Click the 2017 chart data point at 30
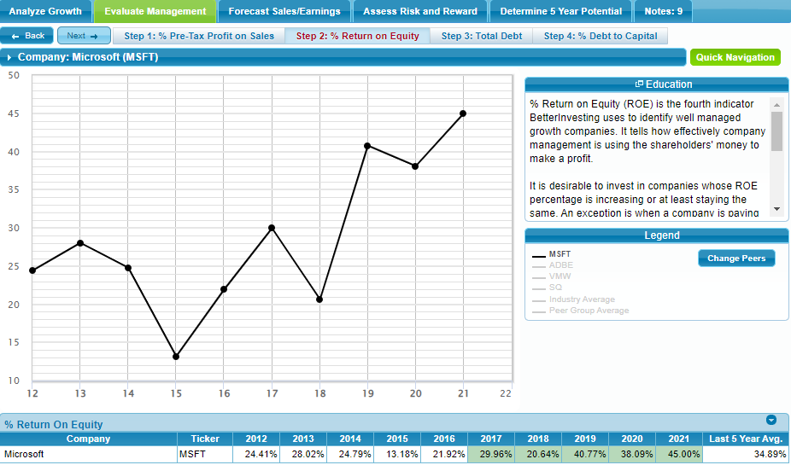791x465 pixels. coord(272,228)
